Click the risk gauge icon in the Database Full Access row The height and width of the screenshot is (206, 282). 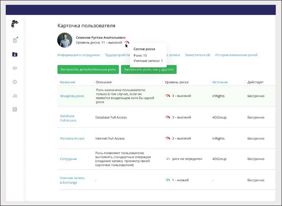pos(167,117)
